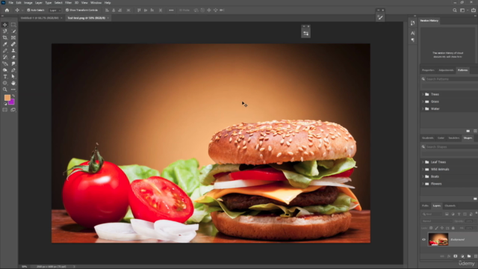This screenshot has height=269, width=478.
Task: Open the Window menu
Action: point(96,3)
